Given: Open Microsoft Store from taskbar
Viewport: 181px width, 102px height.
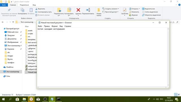Looking at the screenshot, I should point(17,99).
